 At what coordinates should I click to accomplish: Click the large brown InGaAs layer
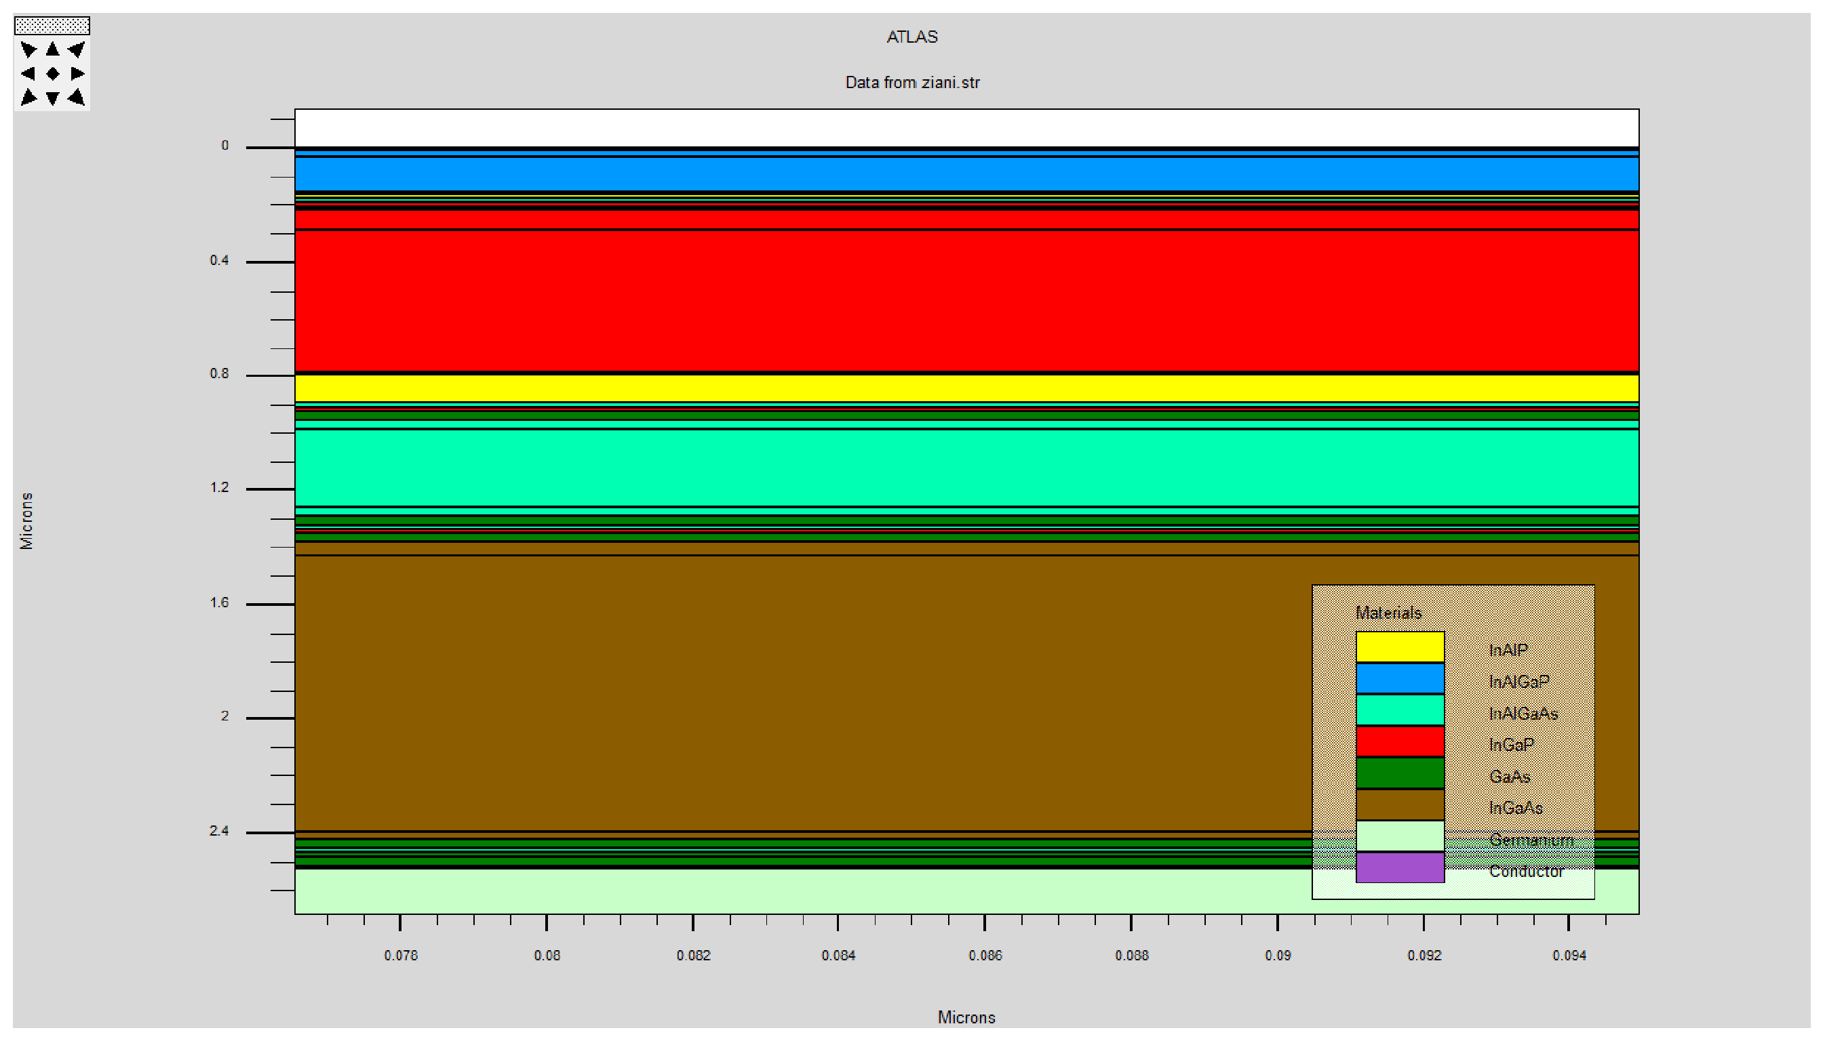pos(789,695)
